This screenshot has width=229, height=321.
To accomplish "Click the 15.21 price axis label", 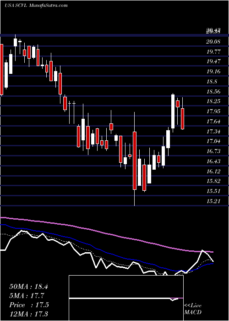I will [213, 201].
